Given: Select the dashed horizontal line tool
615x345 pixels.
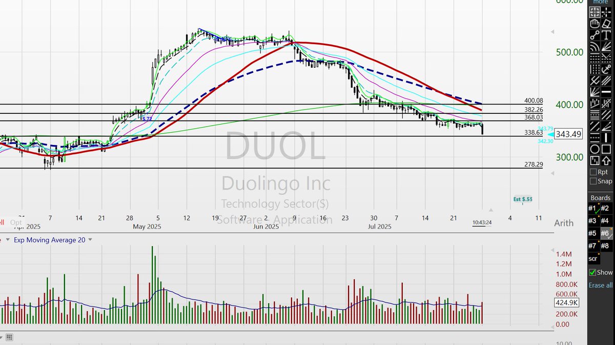Looking at the screenshot, I should (x=594, y=138).
